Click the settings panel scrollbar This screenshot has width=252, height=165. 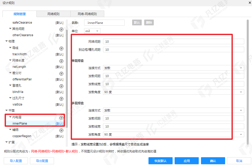(x=248, y=82)
